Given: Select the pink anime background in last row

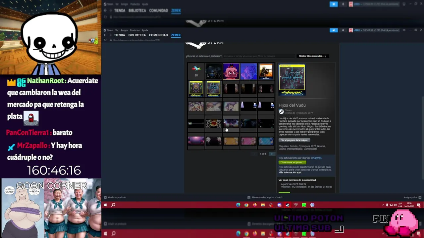Looking at the screenshot, I should pyautogui.click(x=248, y=141).
